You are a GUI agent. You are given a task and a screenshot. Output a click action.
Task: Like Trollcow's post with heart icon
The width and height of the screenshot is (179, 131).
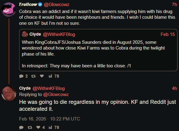pos(42,76)
